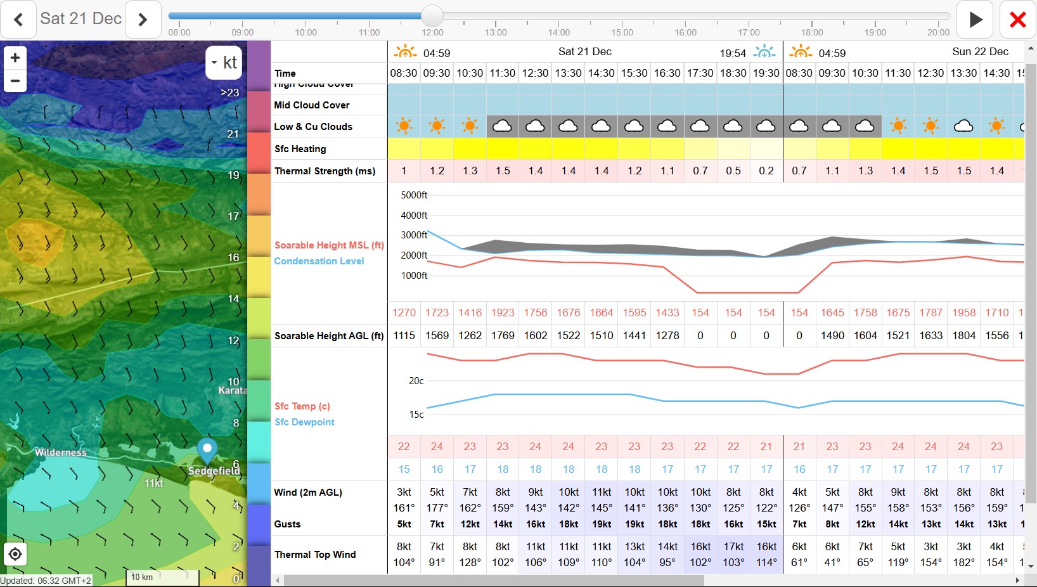The image size is (1037, 587).
Task: Click the Sedgefield location pin
Action: point(207,449)
